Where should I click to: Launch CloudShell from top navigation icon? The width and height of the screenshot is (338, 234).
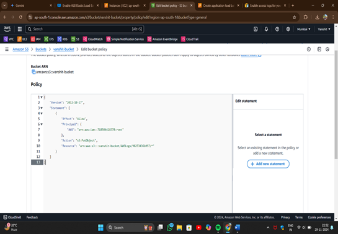click(256, 29)
